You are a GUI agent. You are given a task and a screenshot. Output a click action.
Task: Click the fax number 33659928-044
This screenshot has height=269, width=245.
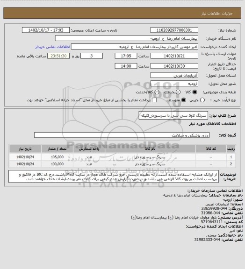point(214,209)
